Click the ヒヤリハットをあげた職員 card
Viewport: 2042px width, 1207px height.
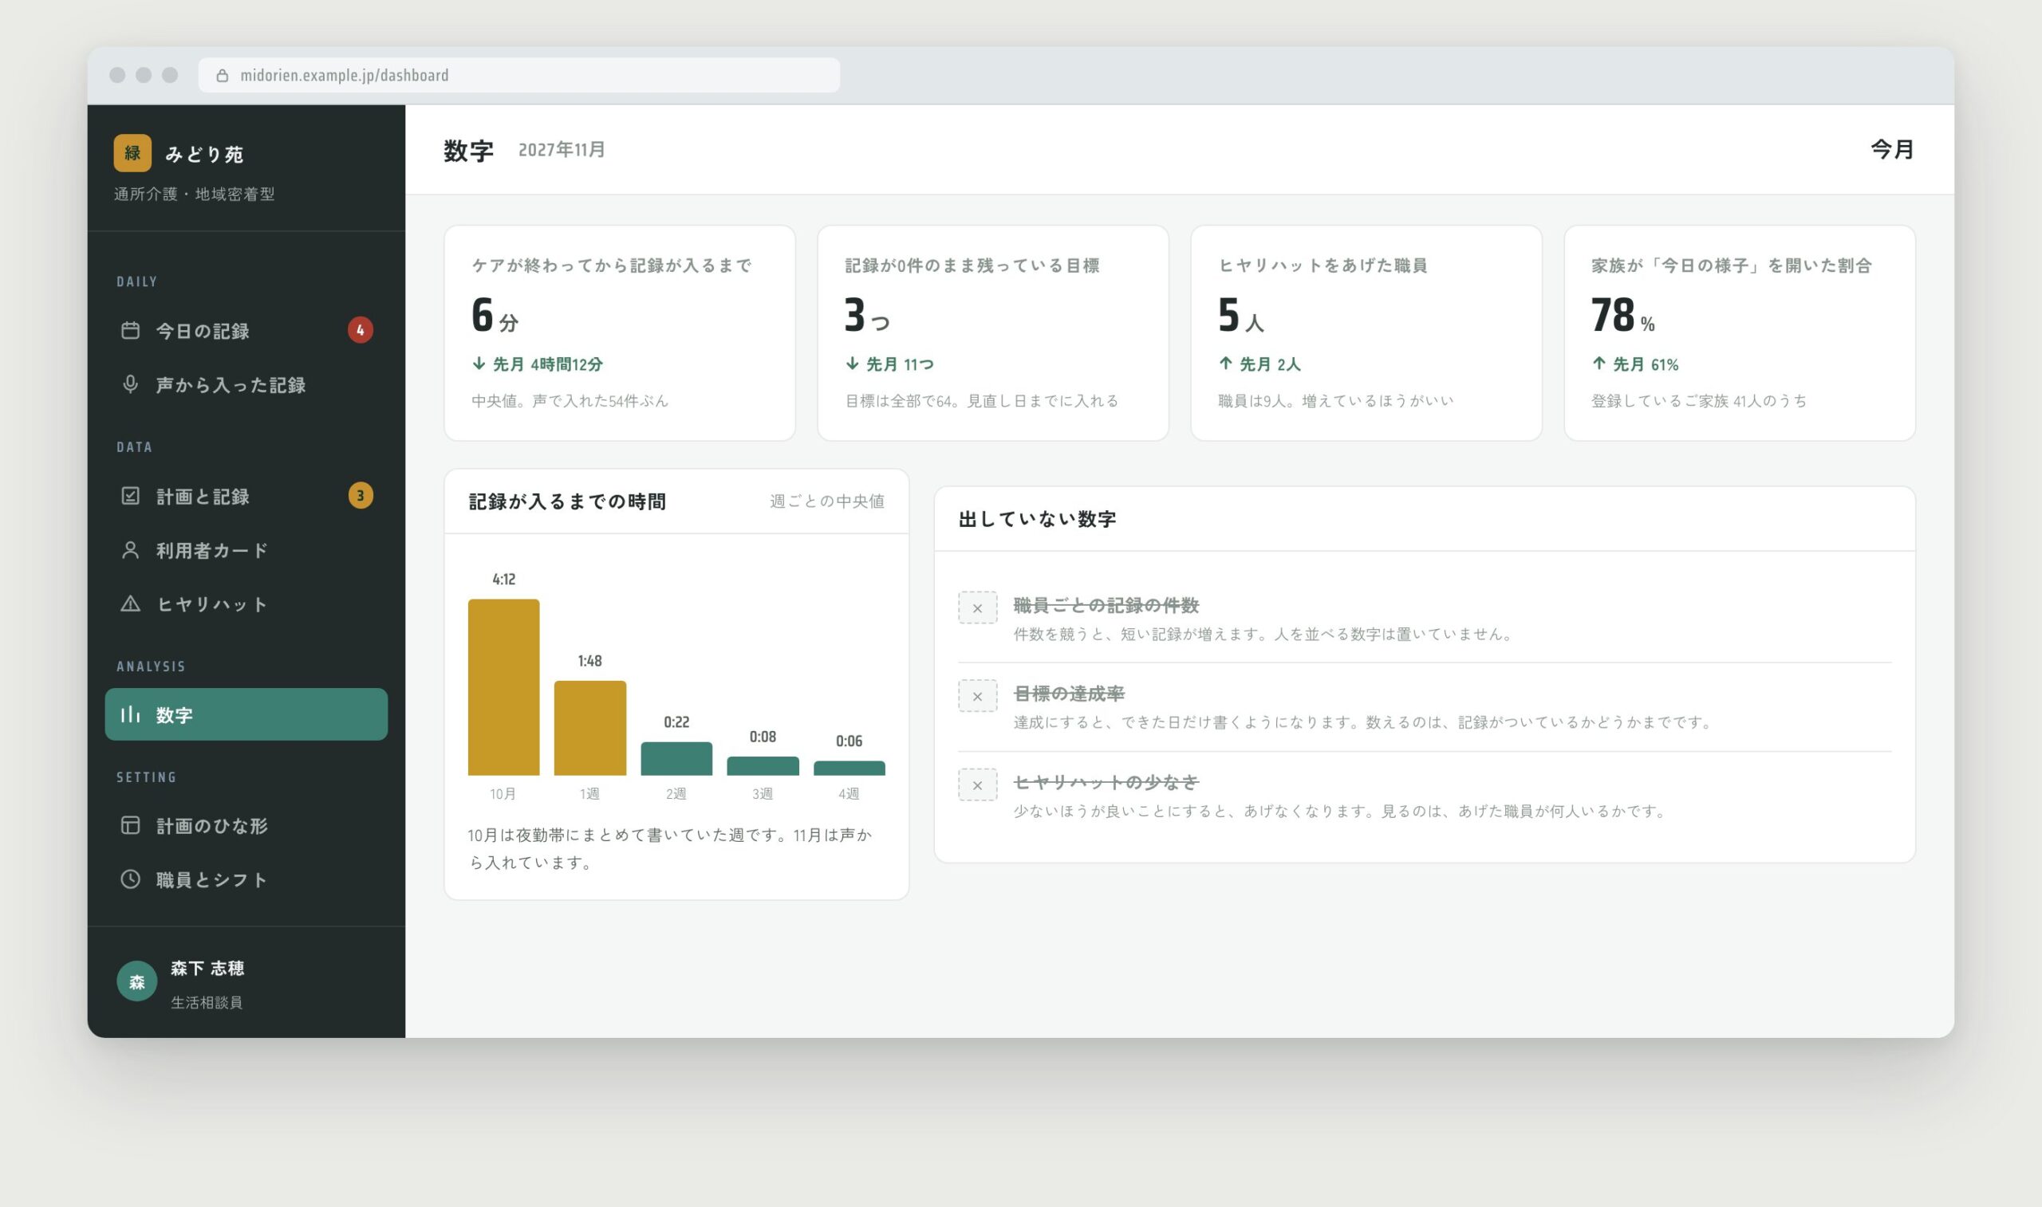pyautogui.click(x=1366, y=332)
